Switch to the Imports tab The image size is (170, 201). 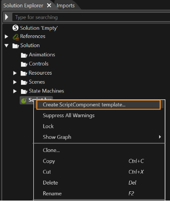(66, 5)
